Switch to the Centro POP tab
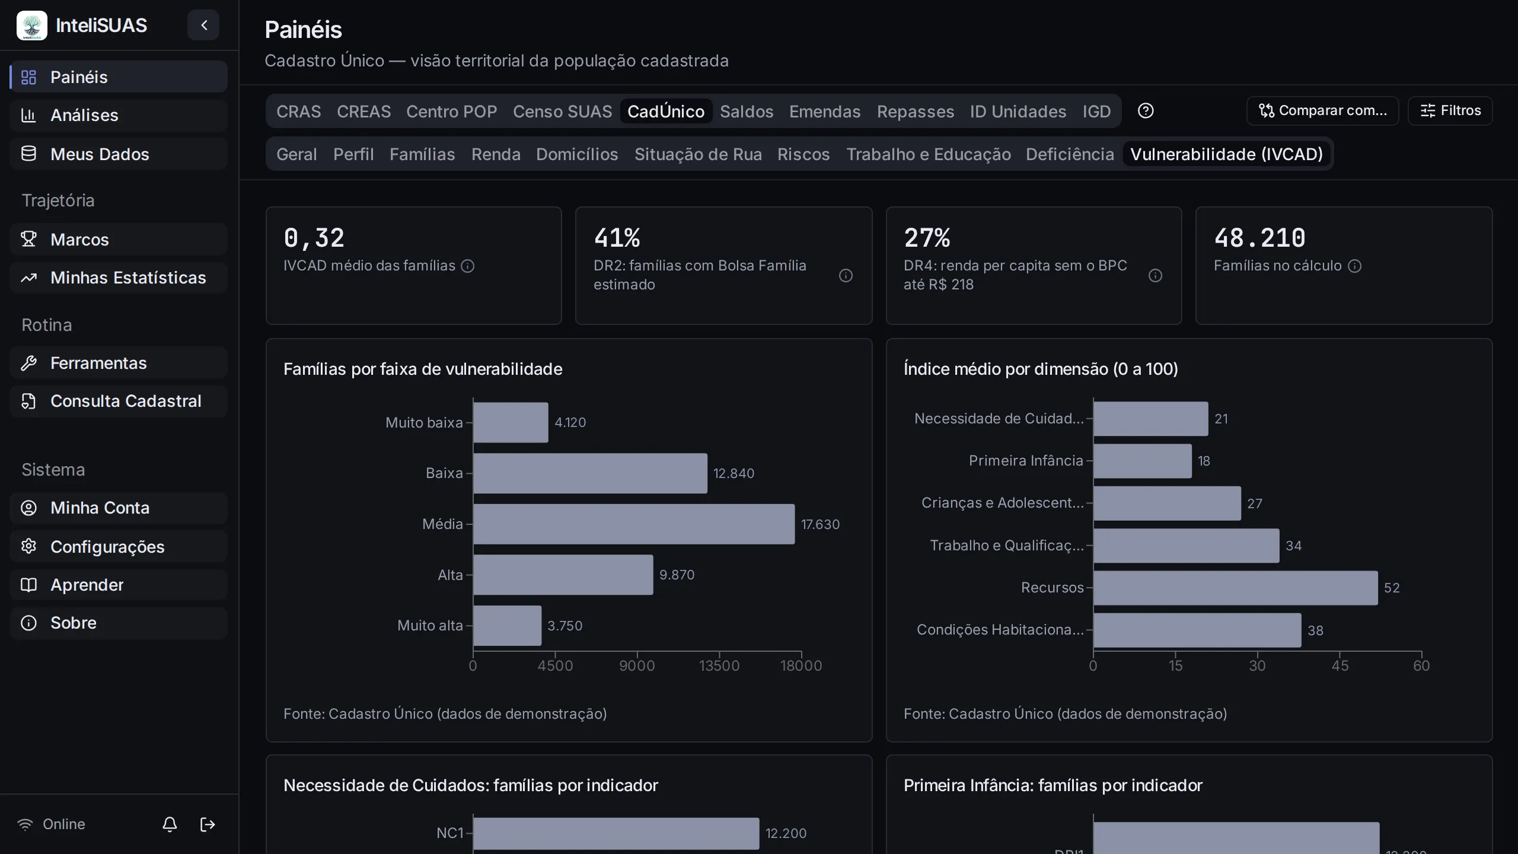1518x854 pixels. click(x=452, y=111)
